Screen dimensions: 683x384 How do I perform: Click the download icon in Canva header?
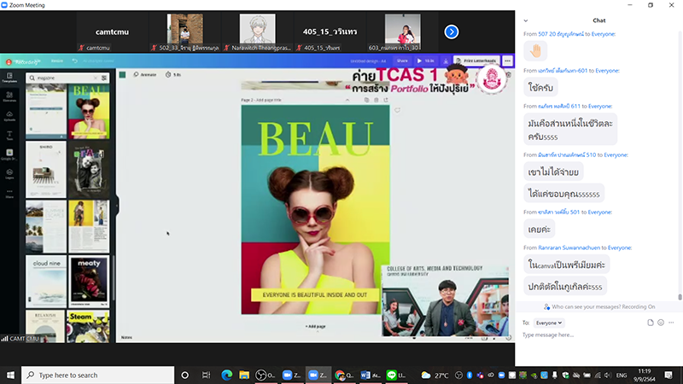[x=446, y=61]
